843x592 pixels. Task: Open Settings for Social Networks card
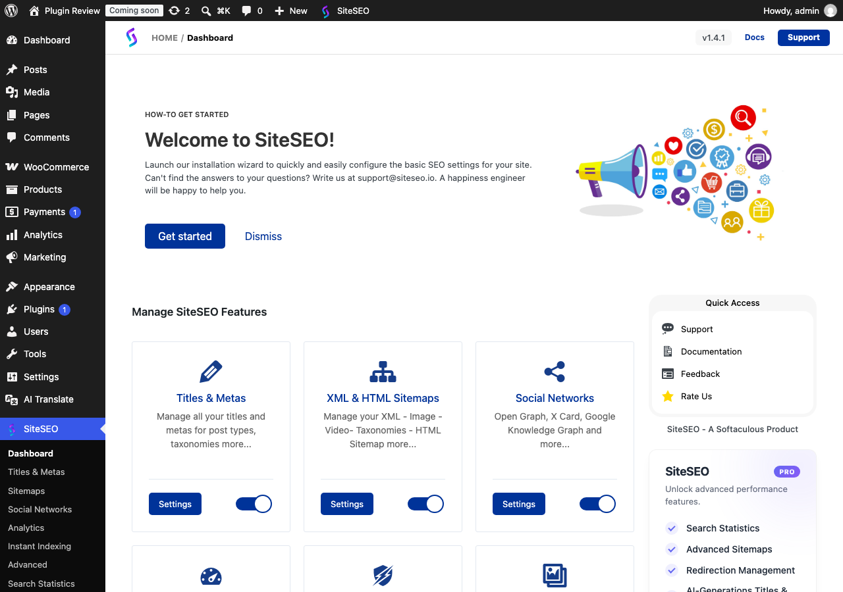(x=519, y=504)
